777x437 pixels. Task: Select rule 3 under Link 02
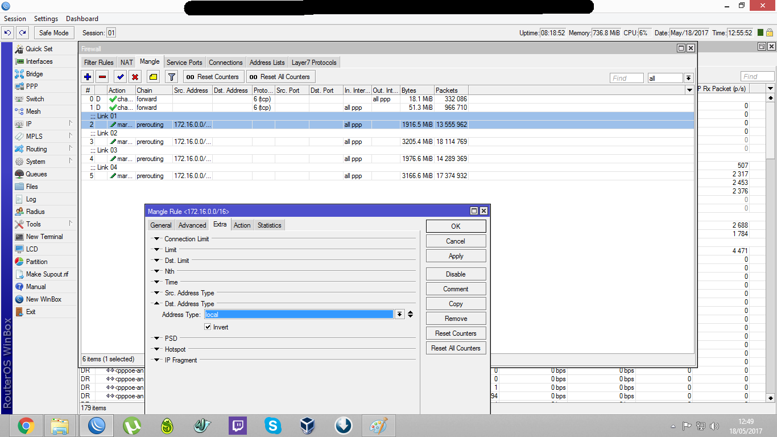tap(387, 142)
